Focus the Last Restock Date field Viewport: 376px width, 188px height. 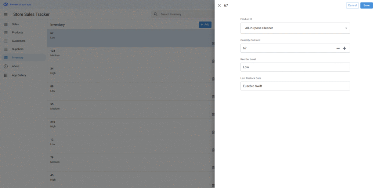click(x=295, y=86)
